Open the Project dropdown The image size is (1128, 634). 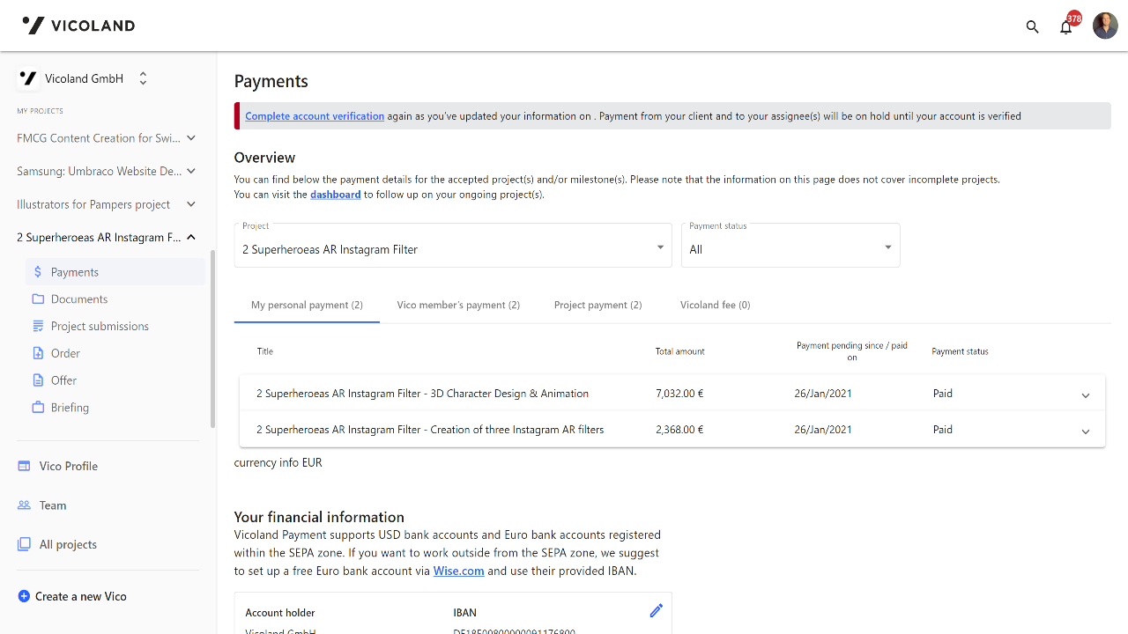click(x=453, y=247)
